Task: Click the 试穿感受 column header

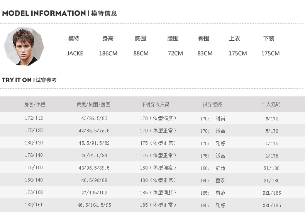Action: click(x=212, y=105)
